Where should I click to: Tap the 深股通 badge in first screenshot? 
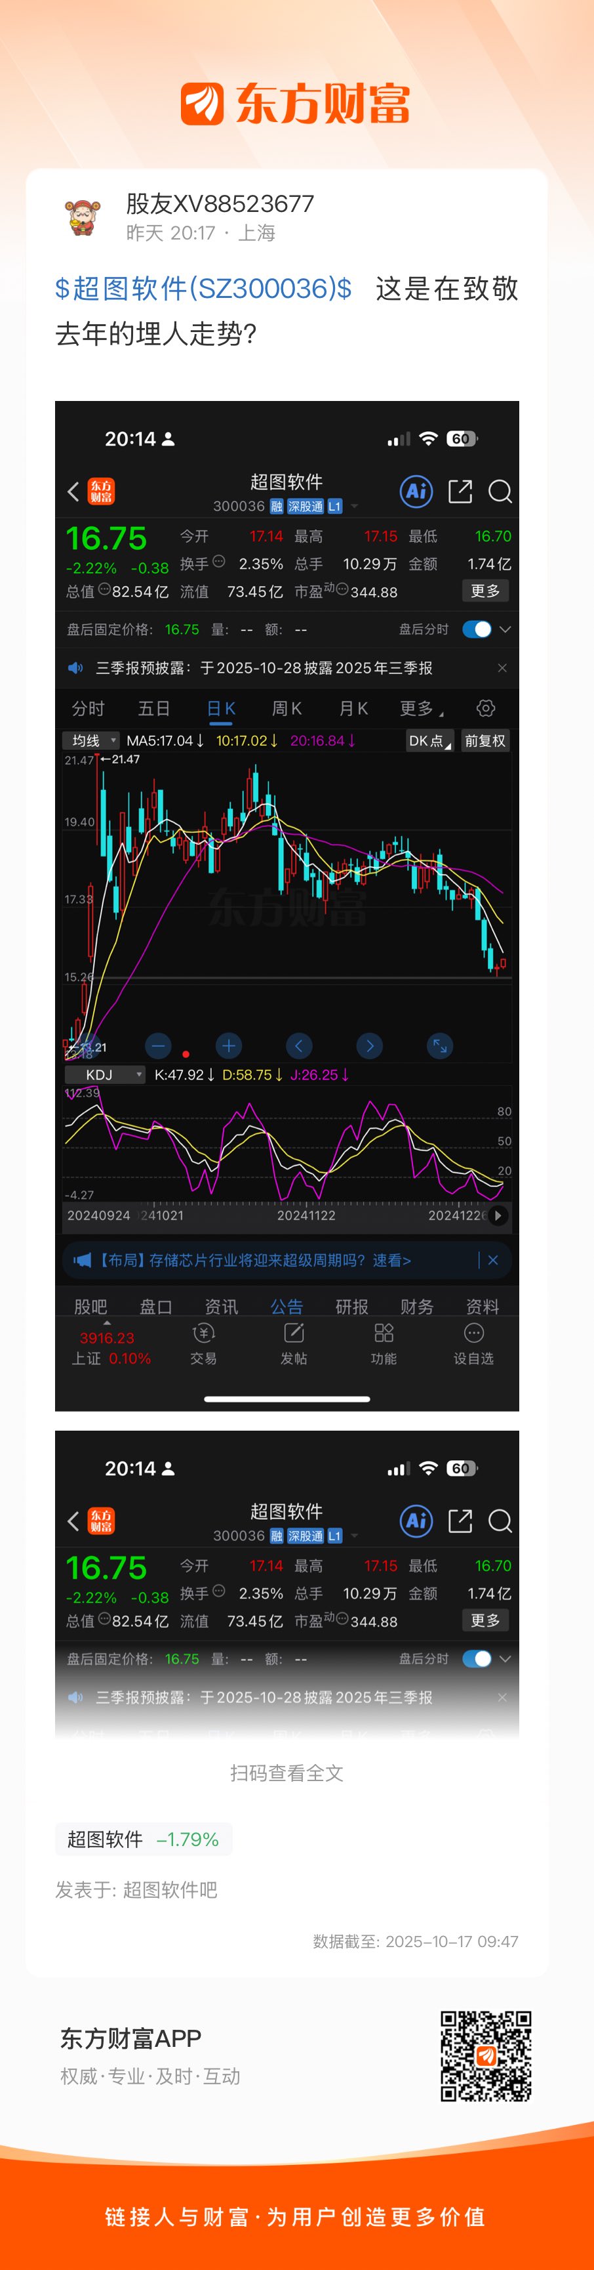click(306, 506)
